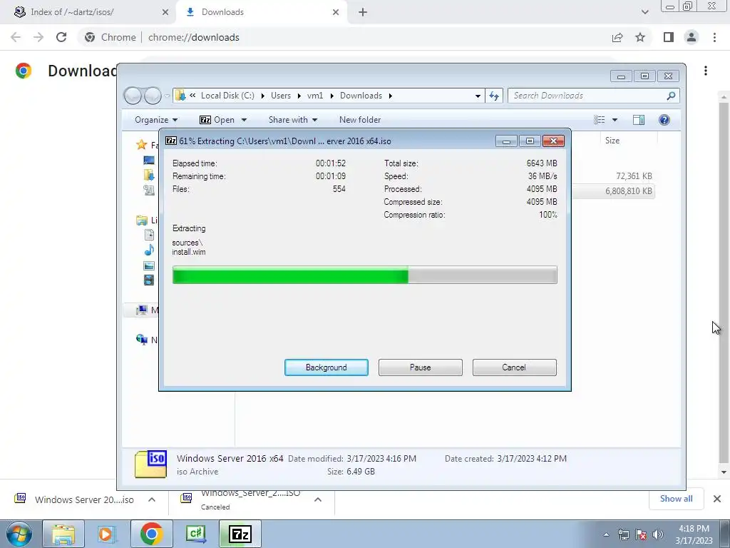Select Users in the breadcrumb path
Screen dimensions: 730x548
[x=281, y=96]
